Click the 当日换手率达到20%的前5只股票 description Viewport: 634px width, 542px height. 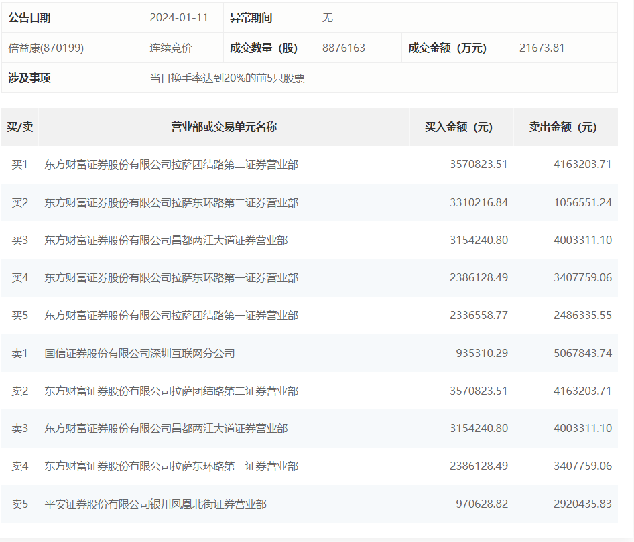point(227,78)
